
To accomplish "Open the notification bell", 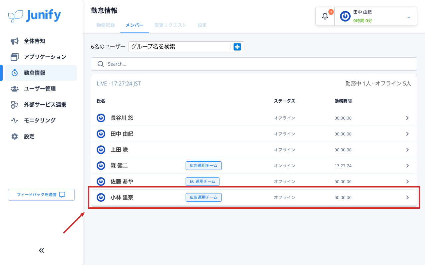I will pyautogui.click(x=325, y=16).
